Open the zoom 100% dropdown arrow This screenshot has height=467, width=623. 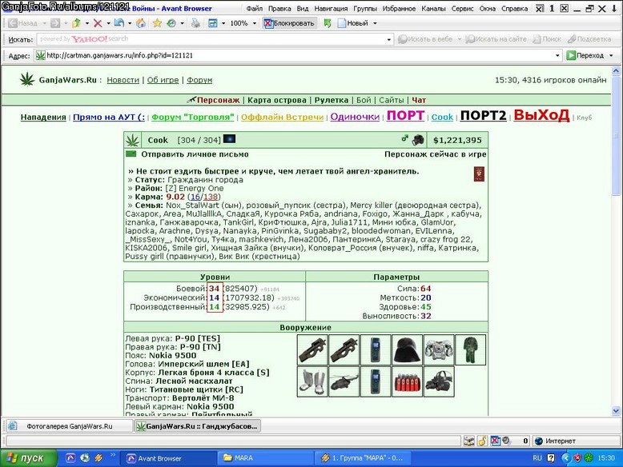255,23
